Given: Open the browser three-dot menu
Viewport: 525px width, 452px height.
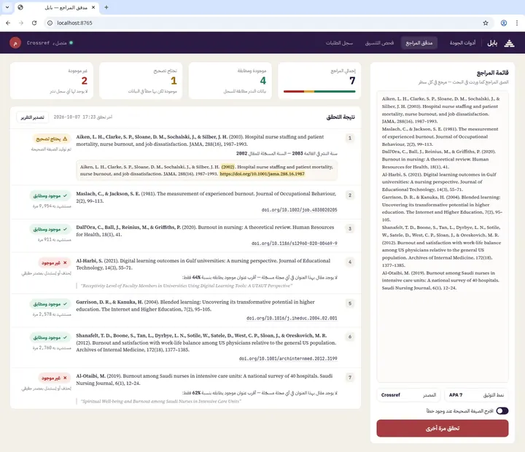Looking at the screenshot, I should point(517,23).
